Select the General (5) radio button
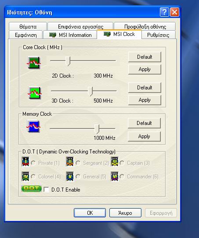199x238 pixels. click(x=78, y=177)
